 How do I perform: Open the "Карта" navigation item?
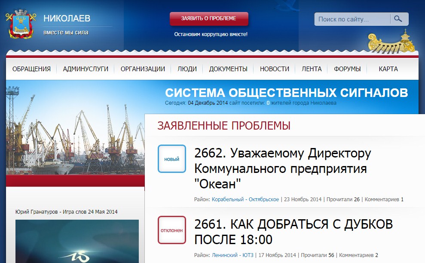click(x=388, y=69)
